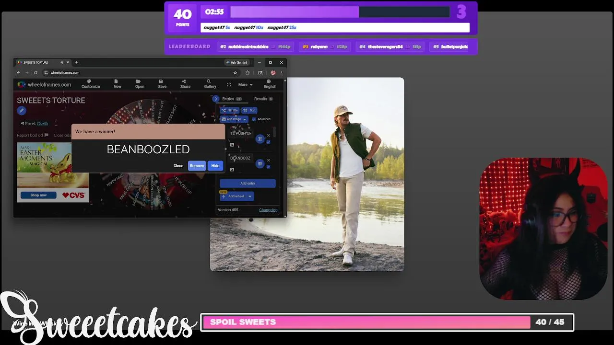Click Shop now on CVS ad
The width and height of the screenshot is (614, 345).
click(x=38, y=195)
